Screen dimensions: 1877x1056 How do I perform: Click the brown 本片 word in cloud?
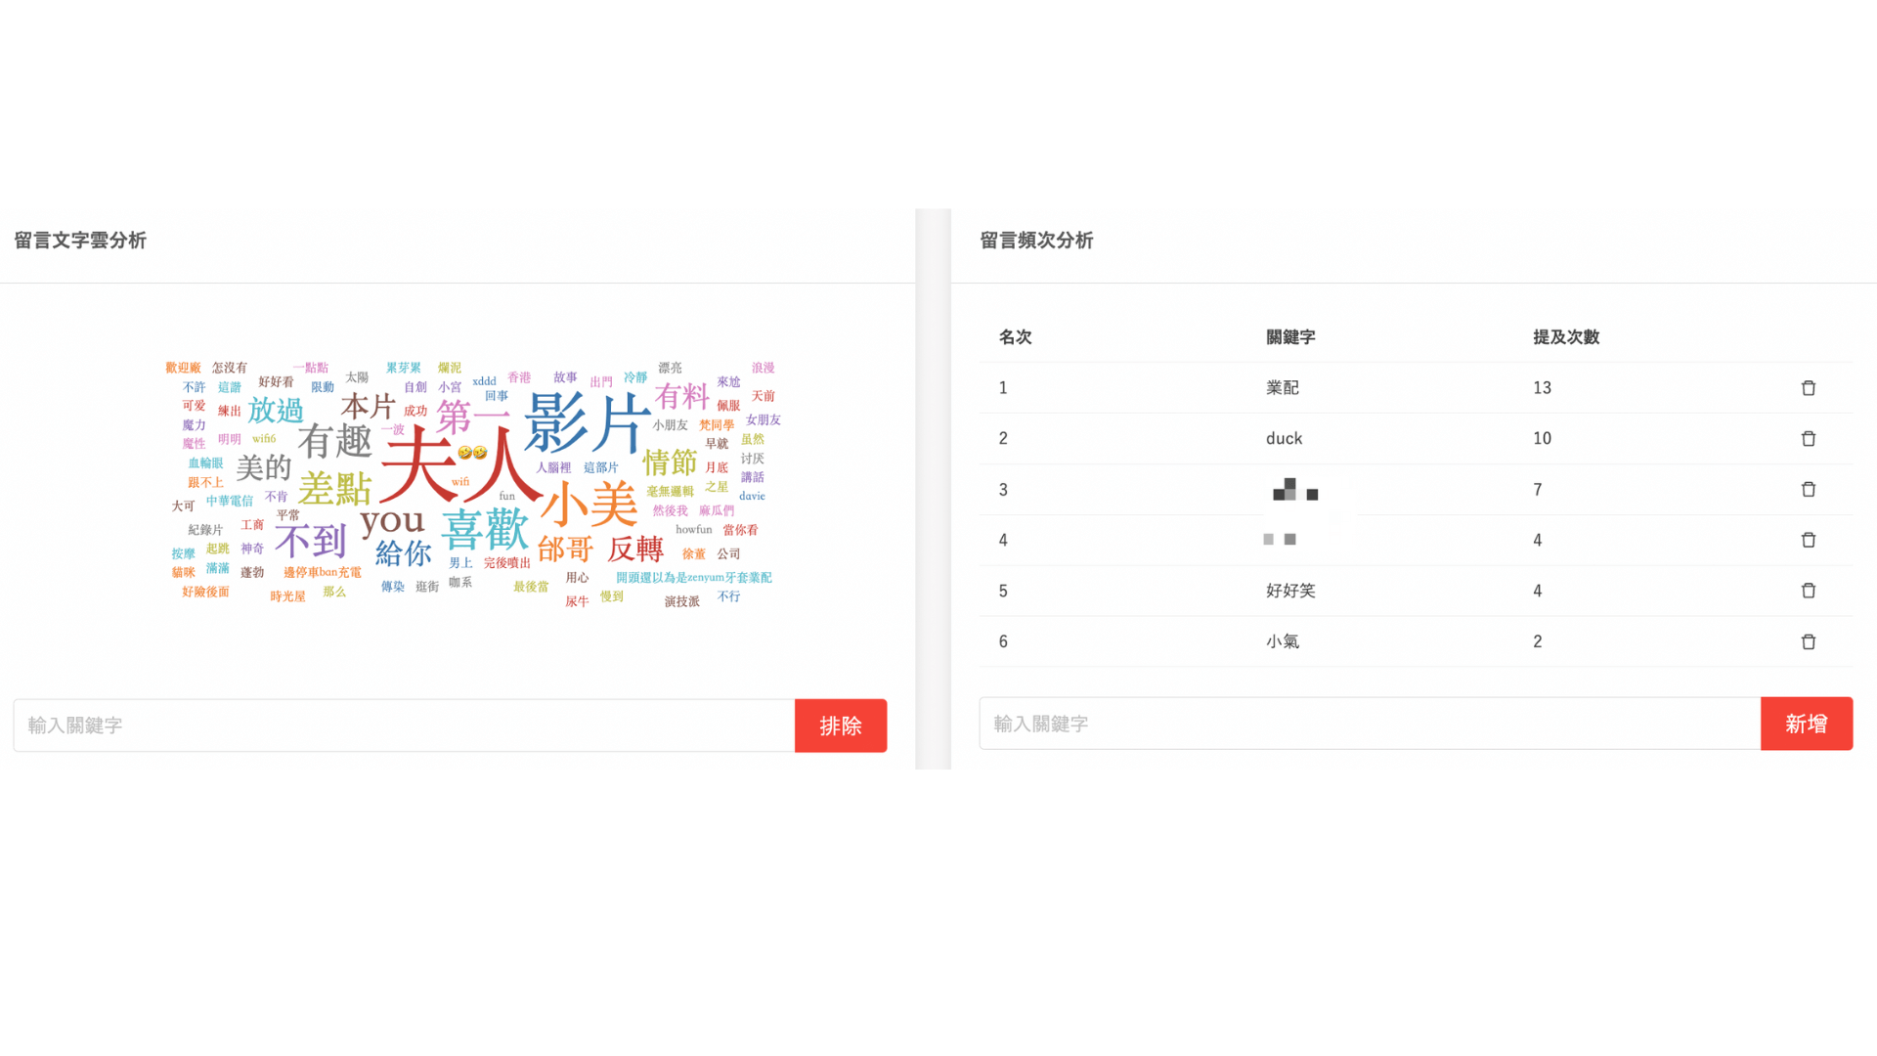click(368, 407)
